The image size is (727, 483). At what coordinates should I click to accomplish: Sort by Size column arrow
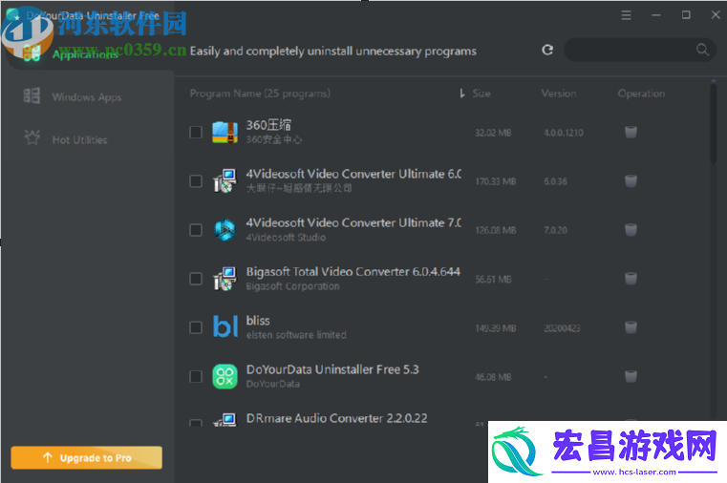pos(461,94)
